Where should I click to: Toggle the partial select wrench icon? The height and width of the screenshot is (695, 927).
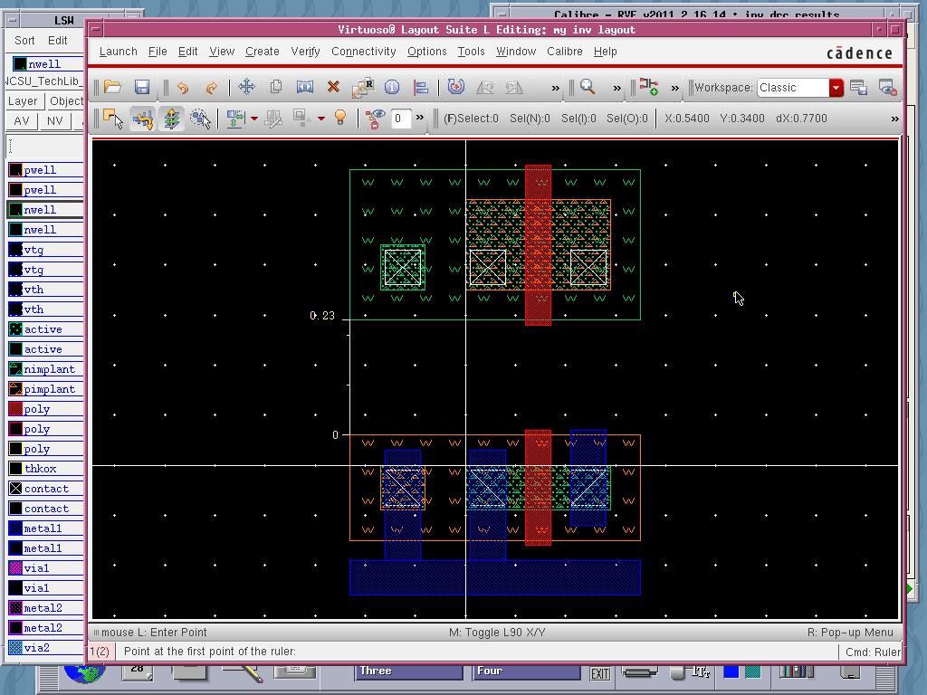[142, 119]
